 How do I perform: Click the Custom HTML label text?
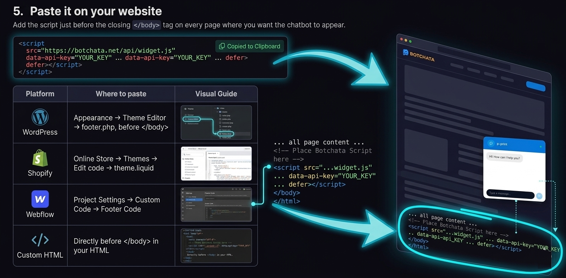40,255
